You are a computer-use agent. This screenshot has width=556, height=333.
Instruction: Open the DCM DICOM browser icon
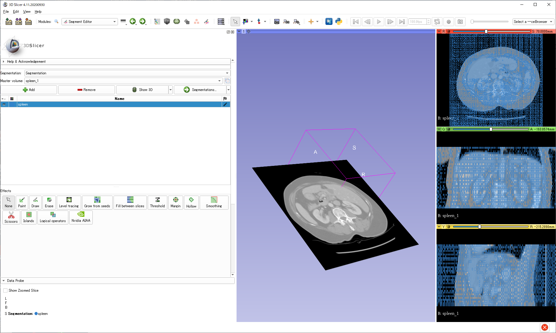point(18,22)
